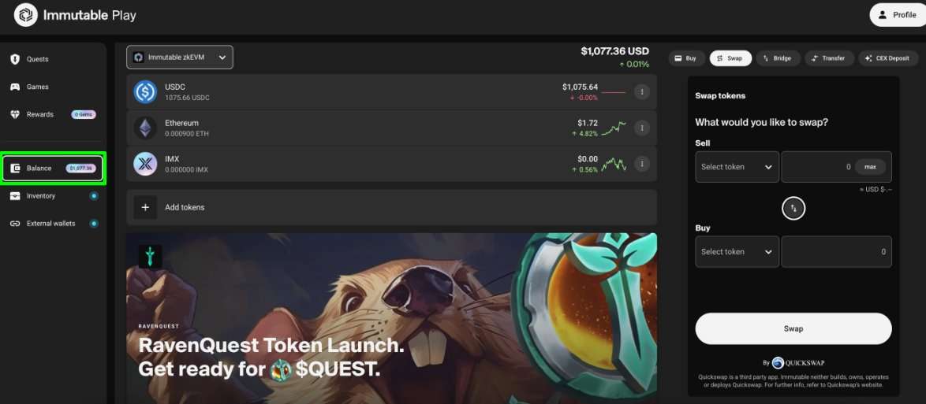The height and width of the screenshot is (404, 926).
Task: Click the Ethereum token icon
Action: pos(145,128)
